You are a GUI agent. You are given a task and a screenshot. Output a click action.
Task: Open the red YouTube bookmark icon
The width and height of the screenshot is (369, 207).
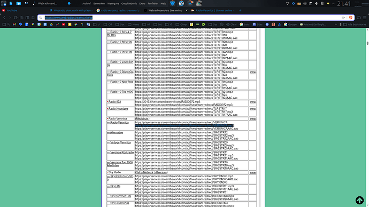click(x=64, y=25)
